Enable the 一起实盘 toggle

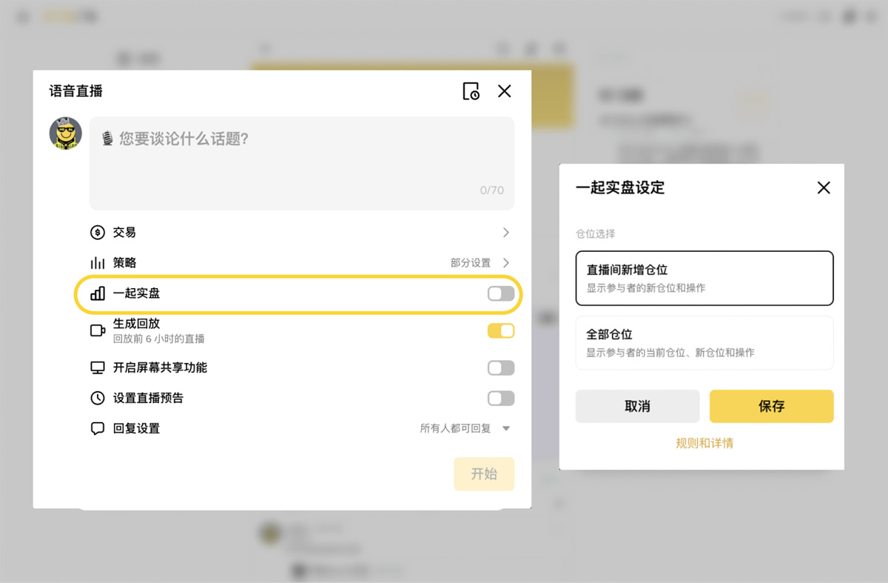coord(501,294)
